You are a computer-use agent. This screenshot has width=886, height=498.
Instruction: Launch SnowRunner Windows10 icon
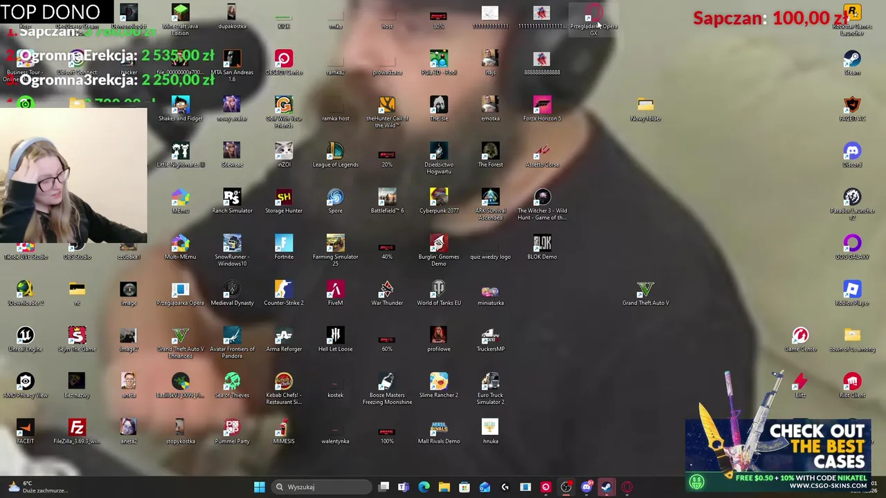(232, 250)
